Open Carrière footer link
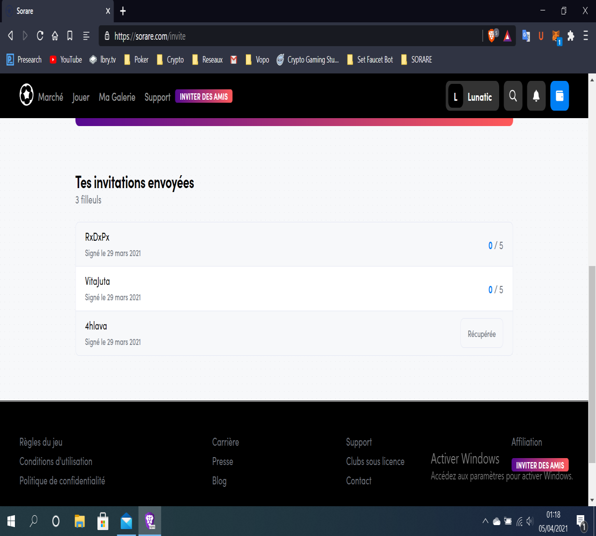Viewport: 596px width, 536px height. click(x=225, y=442)
